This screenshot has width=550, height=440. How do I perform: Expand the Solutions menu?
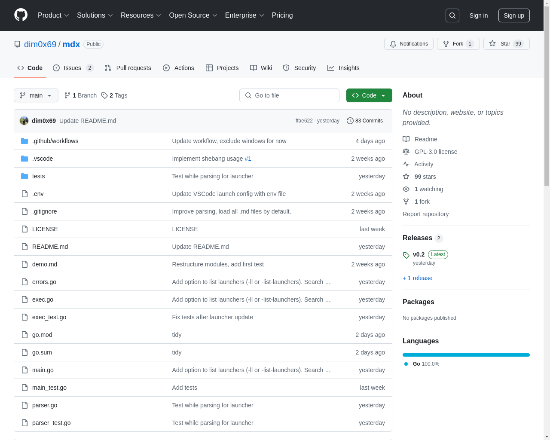click(95, 15)
